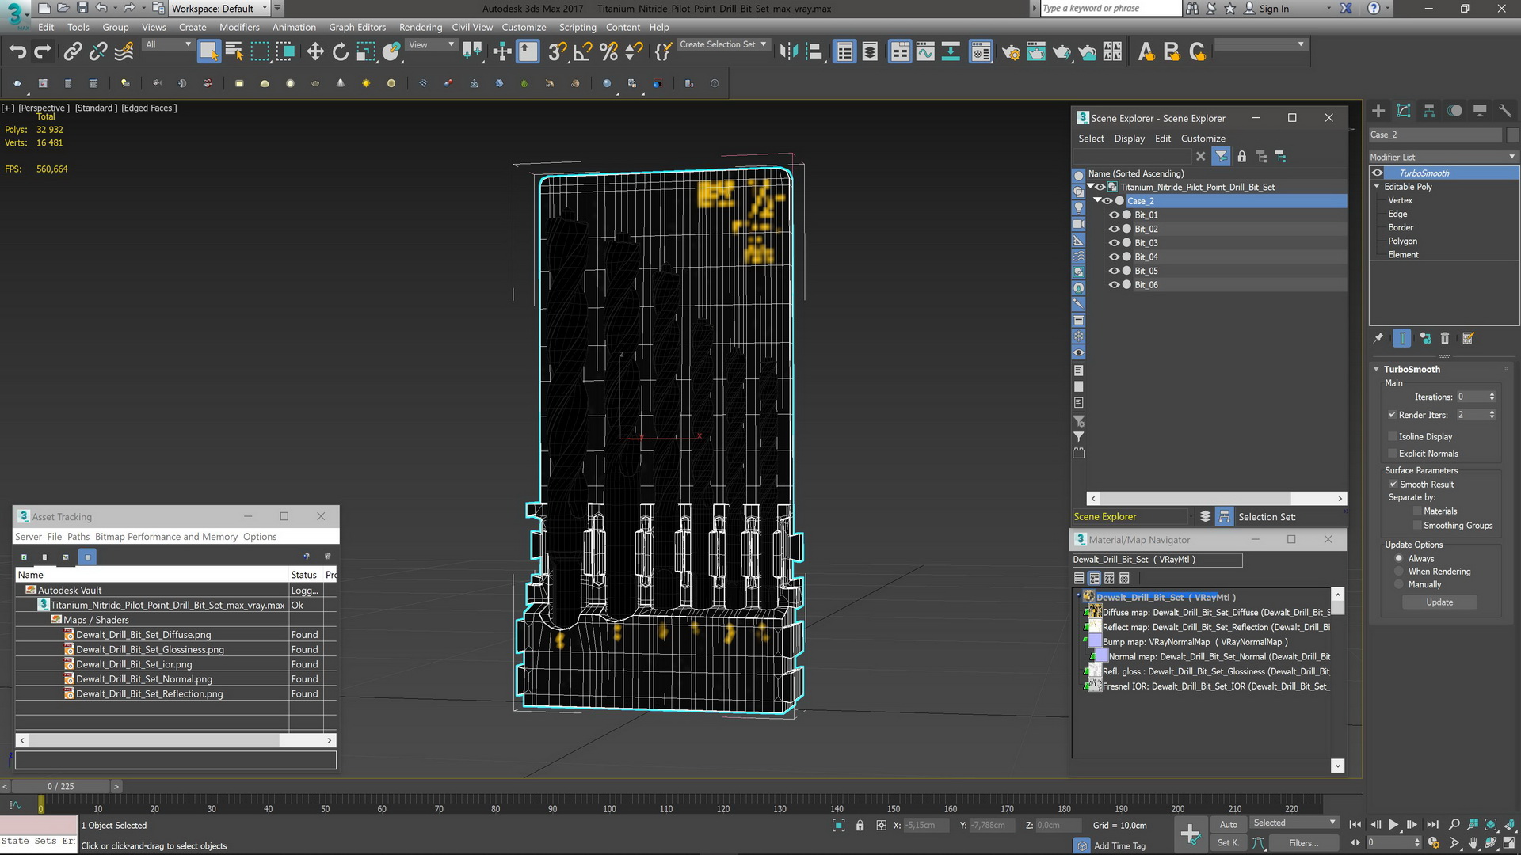
Task: Click the Undo arrow in main toolbar
Action: point(17,52)
